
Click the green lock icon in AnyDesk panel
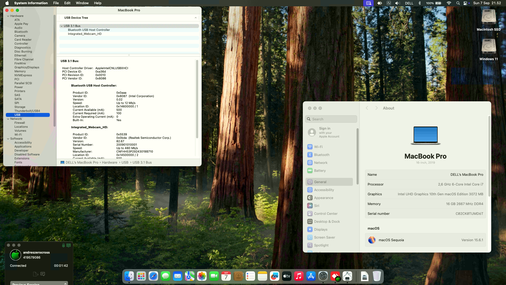coord(63,245)
